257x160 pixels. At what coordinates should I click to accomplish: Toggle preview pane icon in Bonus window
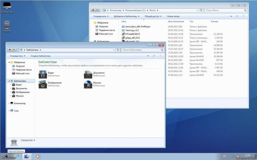(237, 16)
